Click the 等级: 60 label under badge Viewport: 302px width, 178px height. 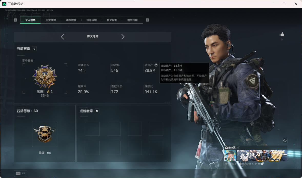point(45,153)
